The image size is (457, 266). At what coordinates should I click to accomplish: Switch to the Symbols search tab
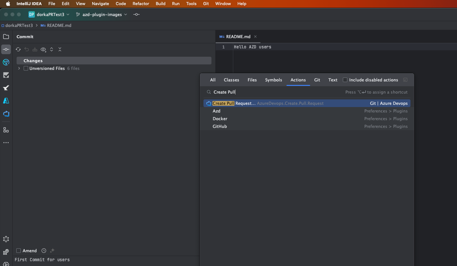[273, 80]
